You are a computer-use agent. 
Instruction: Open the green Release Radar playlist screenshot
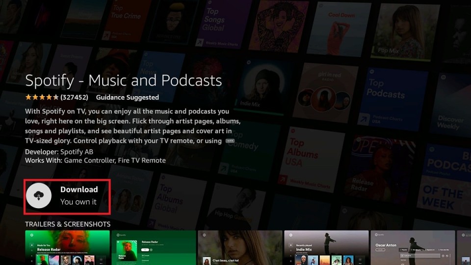pyautogui.click(x=154, y=247)
